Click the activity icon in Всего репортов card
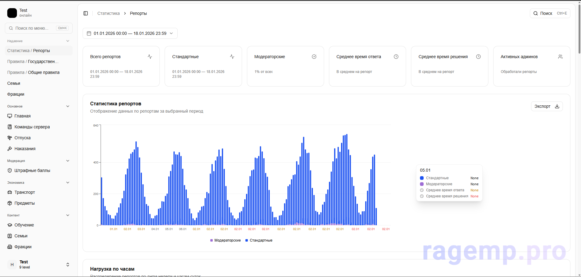The image size is (581, 277). tap(150, 57)
